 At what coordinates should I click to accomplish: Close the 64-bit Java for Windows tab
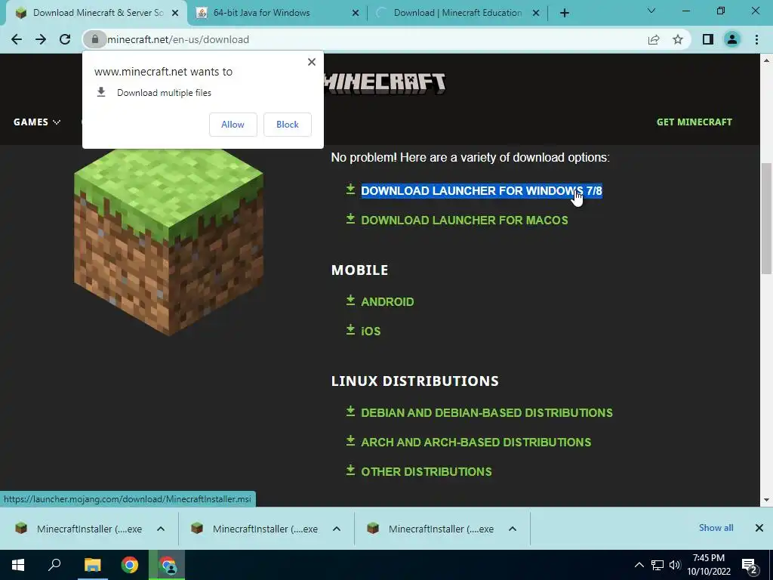pos(356,14)
